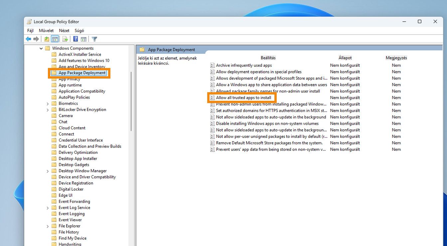The height and width of the screenshot is (246, 447).
Task: Open the Művelet menu
Action: (46, 31)
